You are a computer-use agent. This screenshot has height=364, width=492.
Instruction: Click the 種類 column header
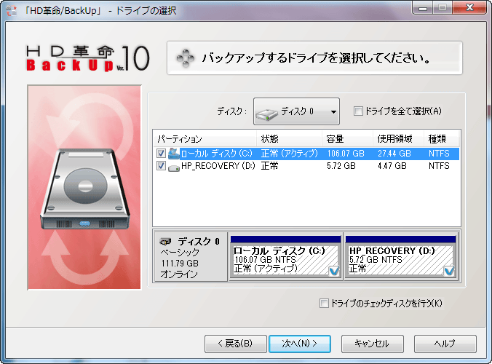(442, 138)
